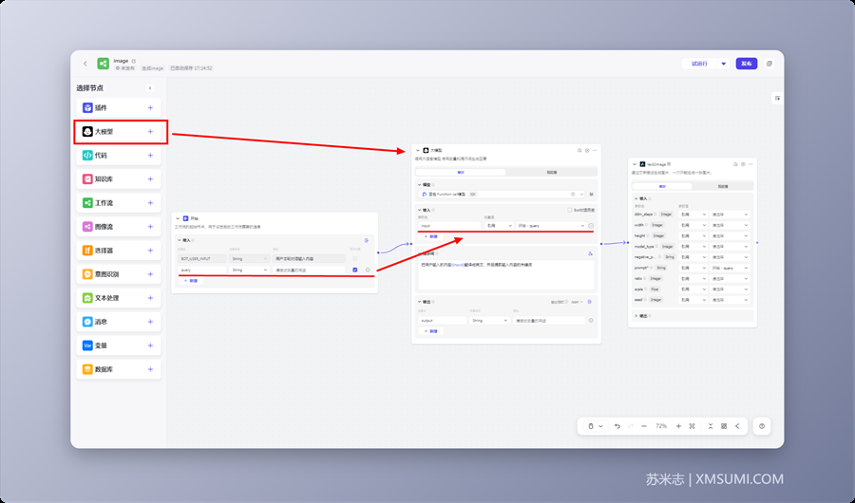The width and height of the screenshot is (855, 503).
Task: Open more options on text2image node
Action: [x=750, y=164]
